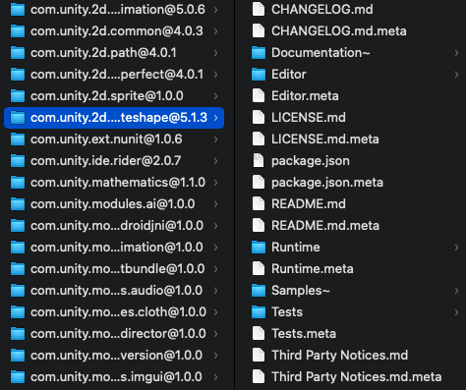Select com.unity.mo...s.imgui@1.0.0 folder name
Screen dimensions: 466x390
116,377
